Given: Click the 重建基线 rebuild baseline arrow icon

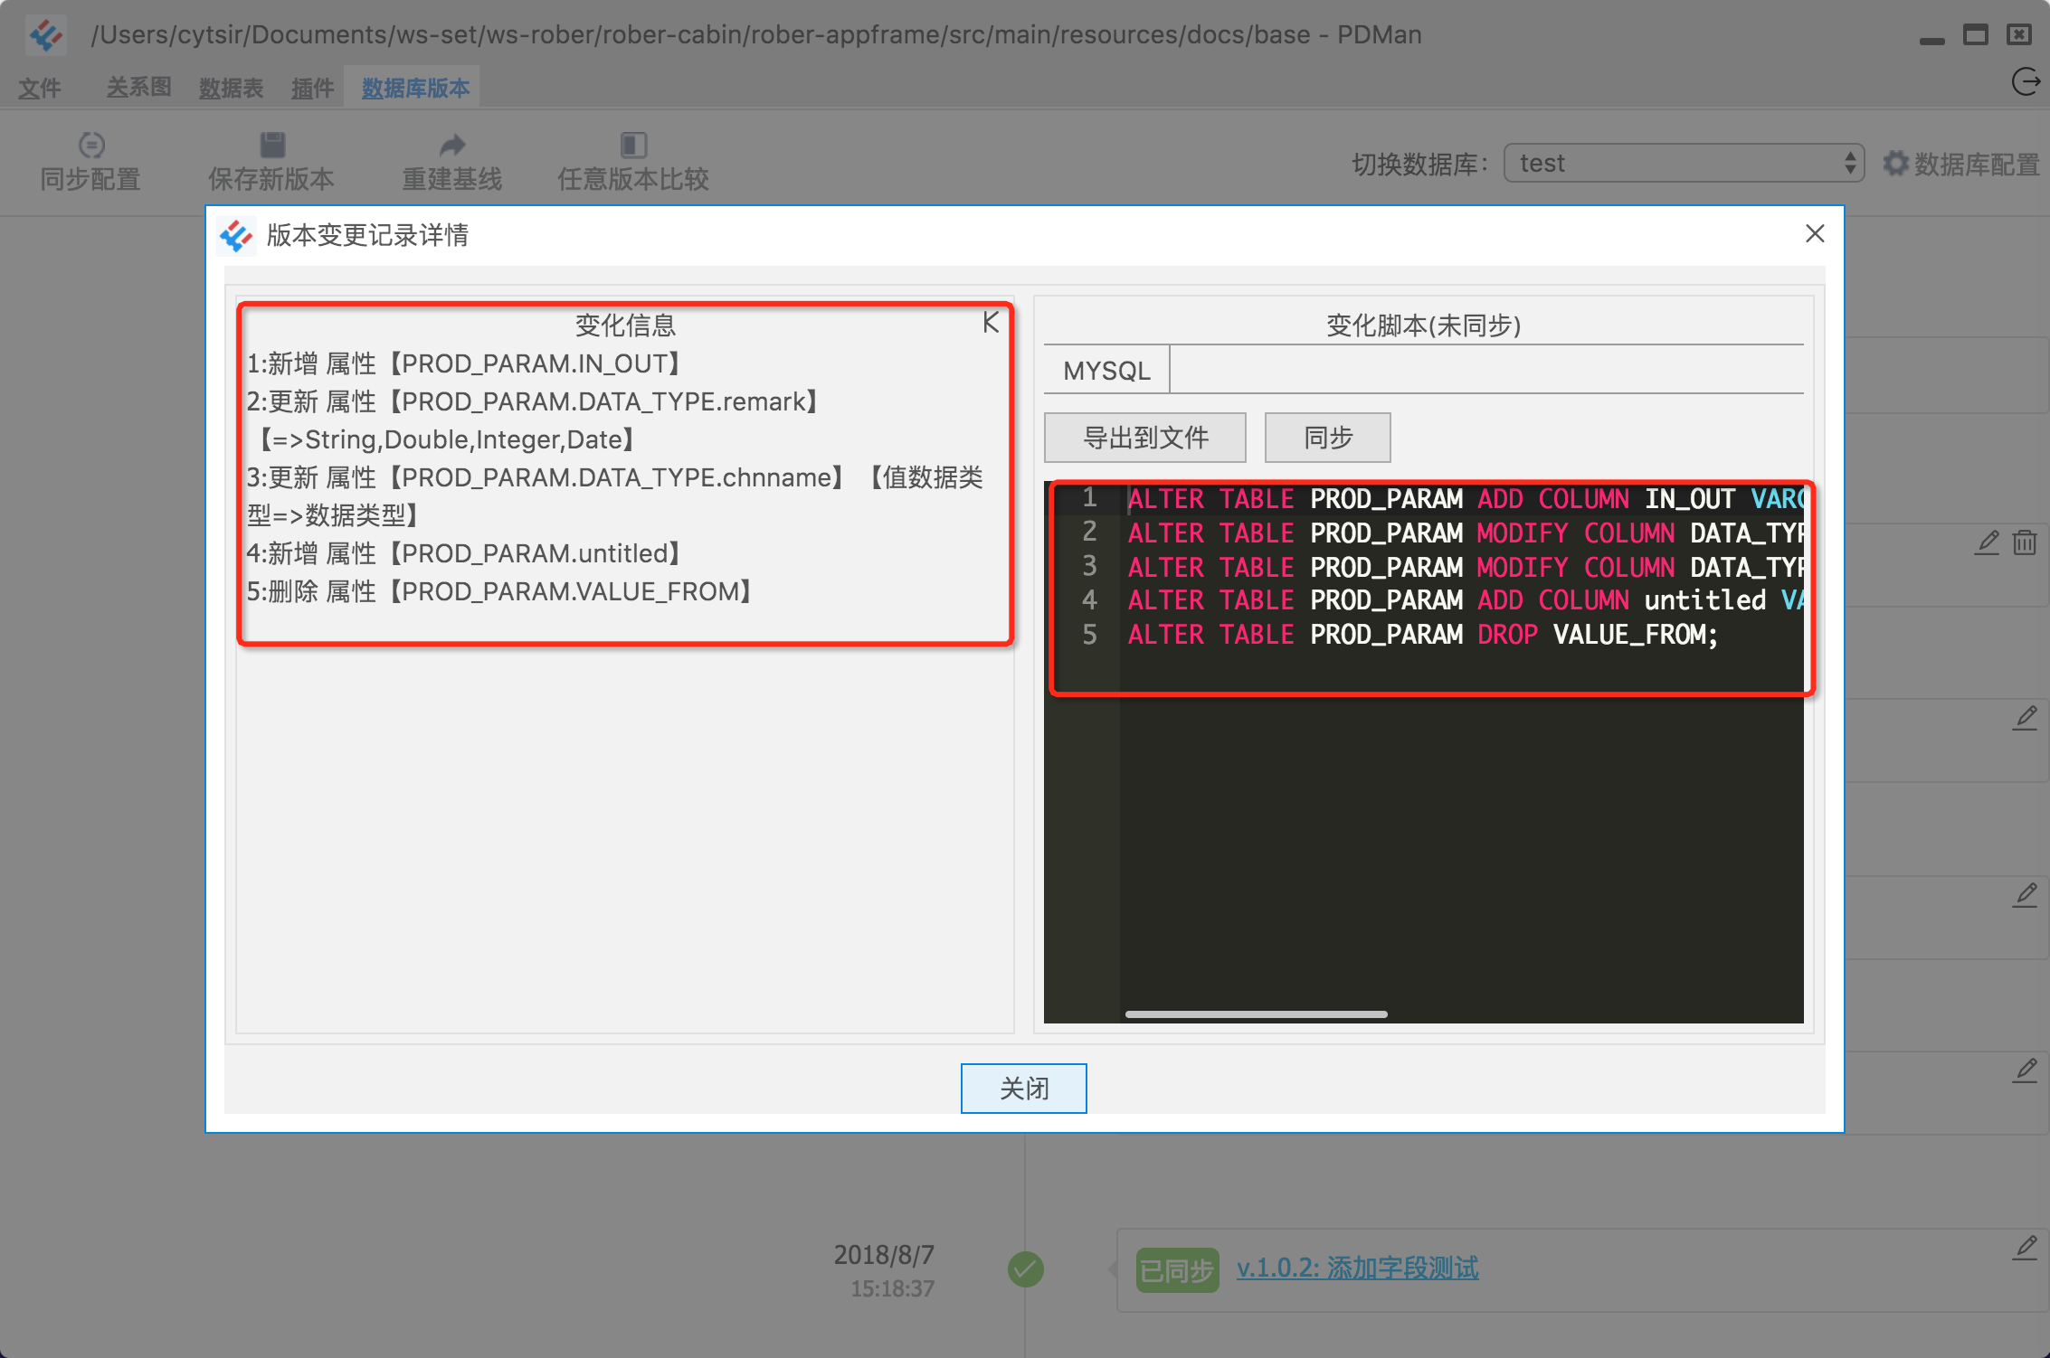Looking at the screenshot, I should pyautogui.click(x=452, y=145).
